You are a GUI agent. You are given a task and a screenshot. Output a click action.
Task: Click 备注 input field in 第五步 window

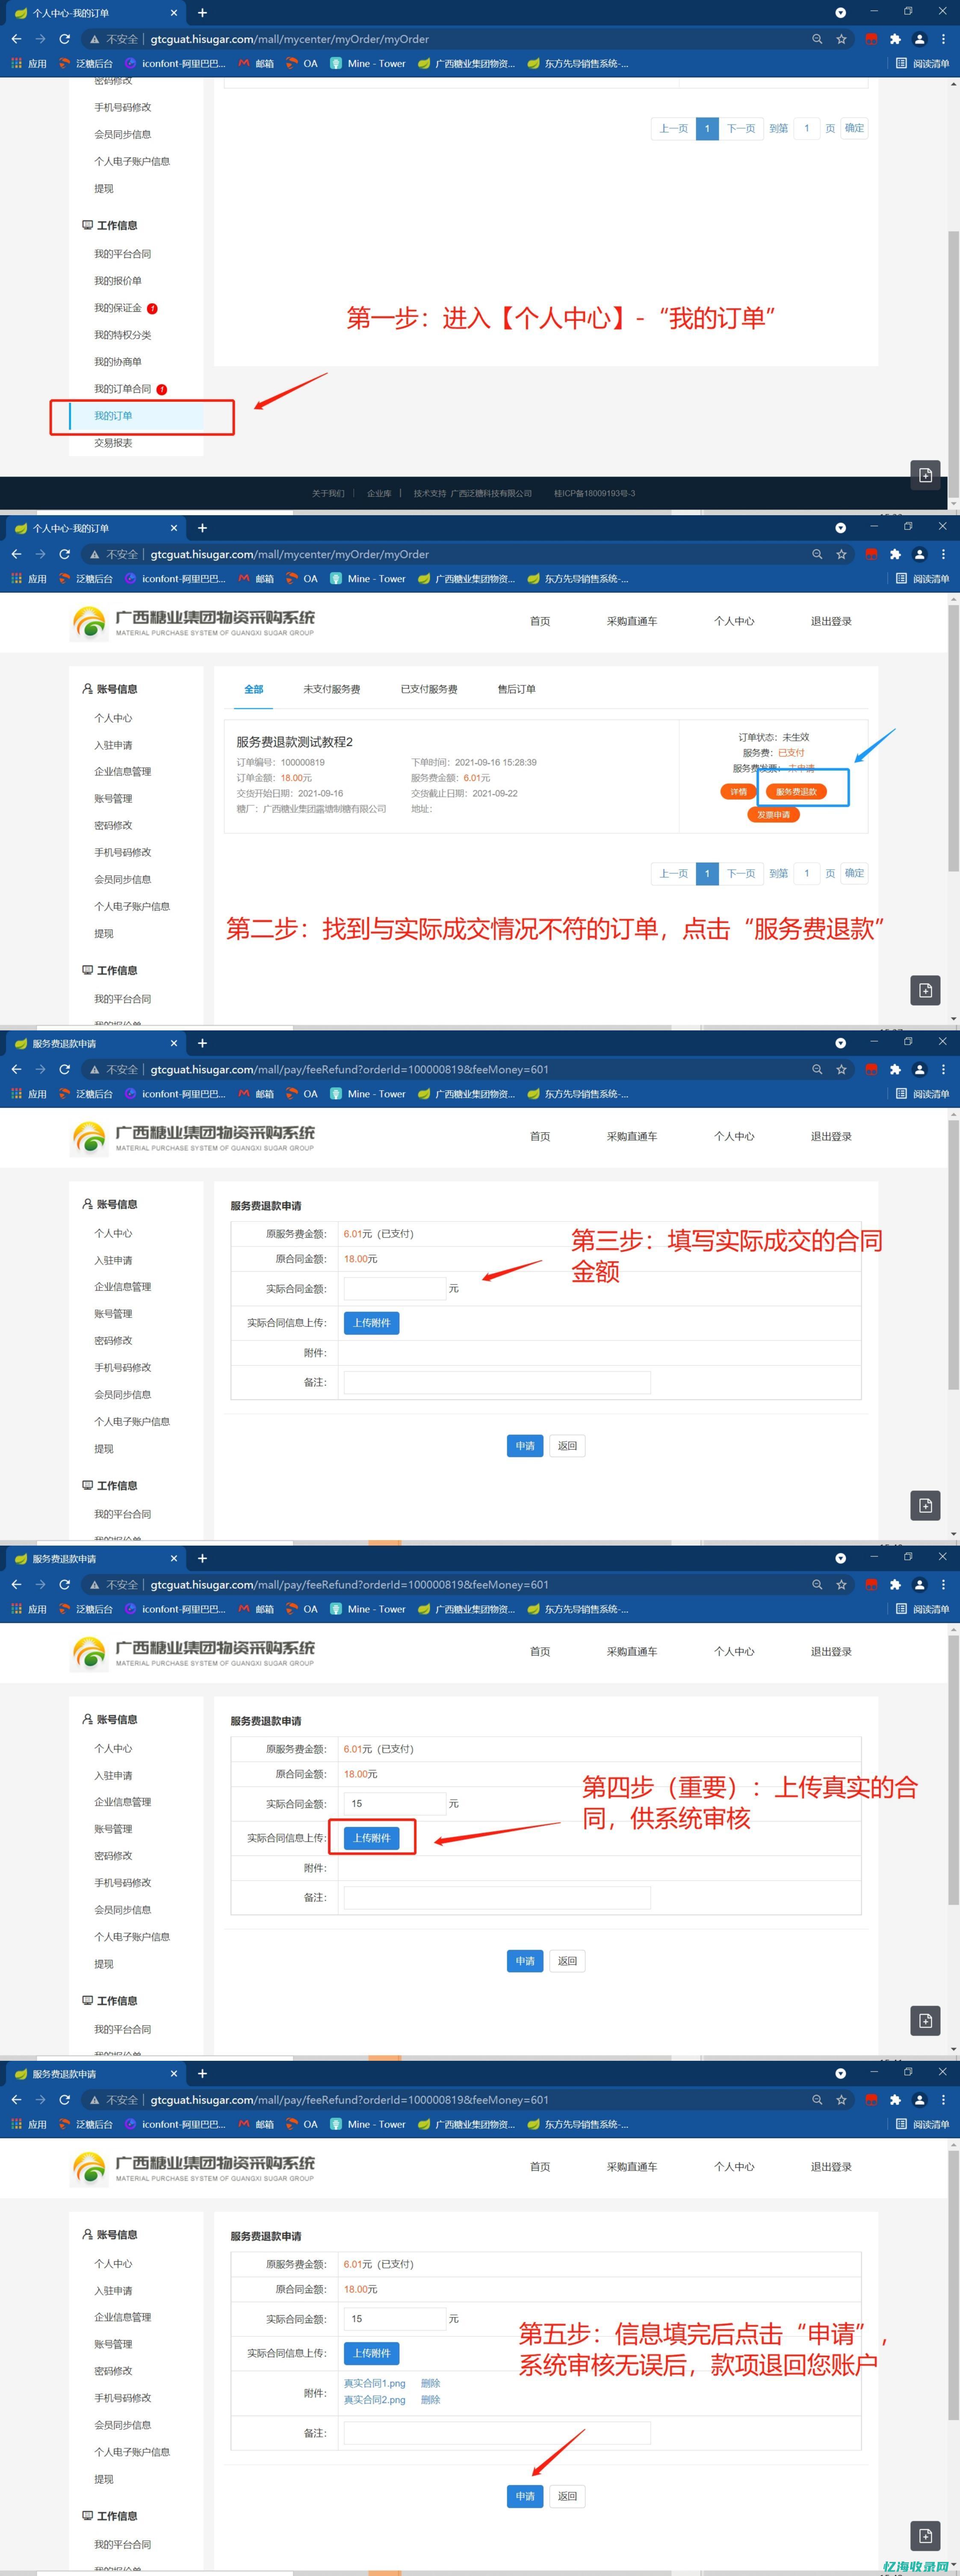point(497,2433)
